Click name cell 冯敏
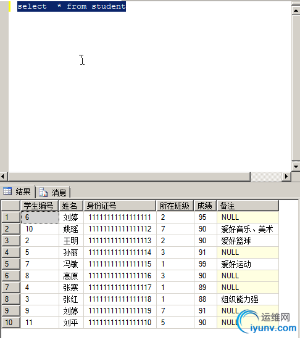 tap(71, 264)
